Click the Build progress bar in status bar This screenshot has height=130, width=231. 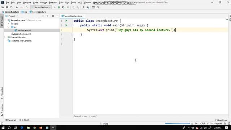click(x=178, y=123)
